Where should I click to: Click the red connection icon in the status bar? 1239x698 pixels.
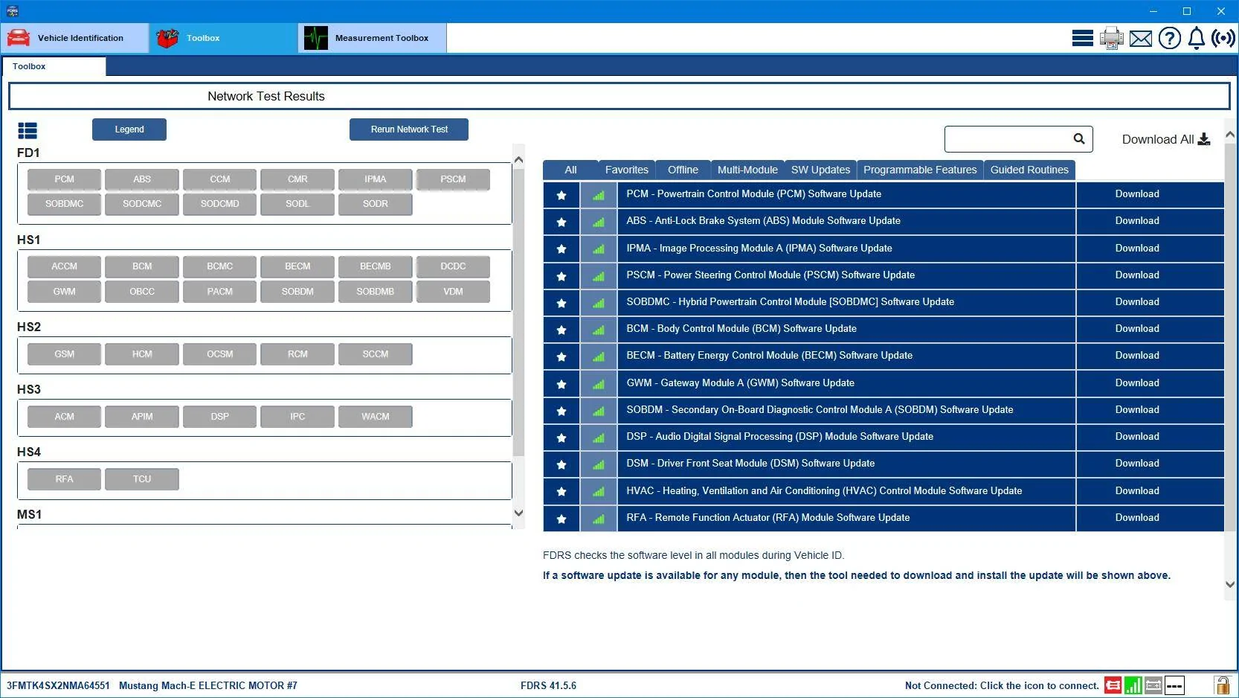click(x=1113, y=685)
